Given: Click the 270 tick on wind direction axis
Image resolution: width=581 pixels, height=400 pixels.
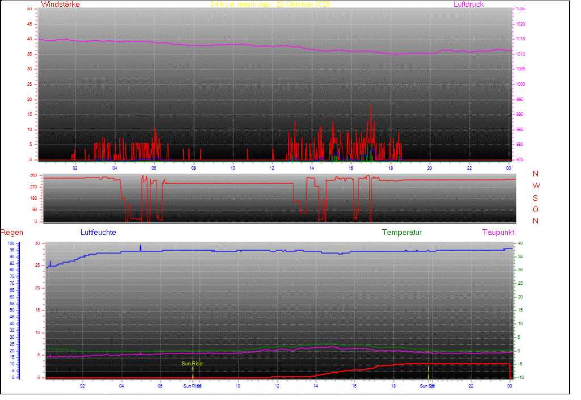Looking at the screenshot, I should tap(32, 187).
